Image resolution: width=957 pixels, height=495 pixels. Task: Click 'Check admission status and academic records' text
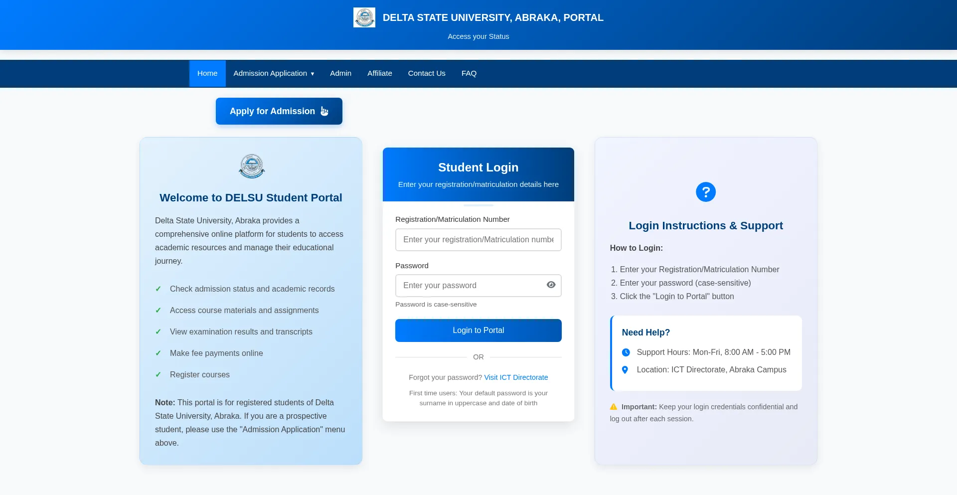[x=252, y=289]
